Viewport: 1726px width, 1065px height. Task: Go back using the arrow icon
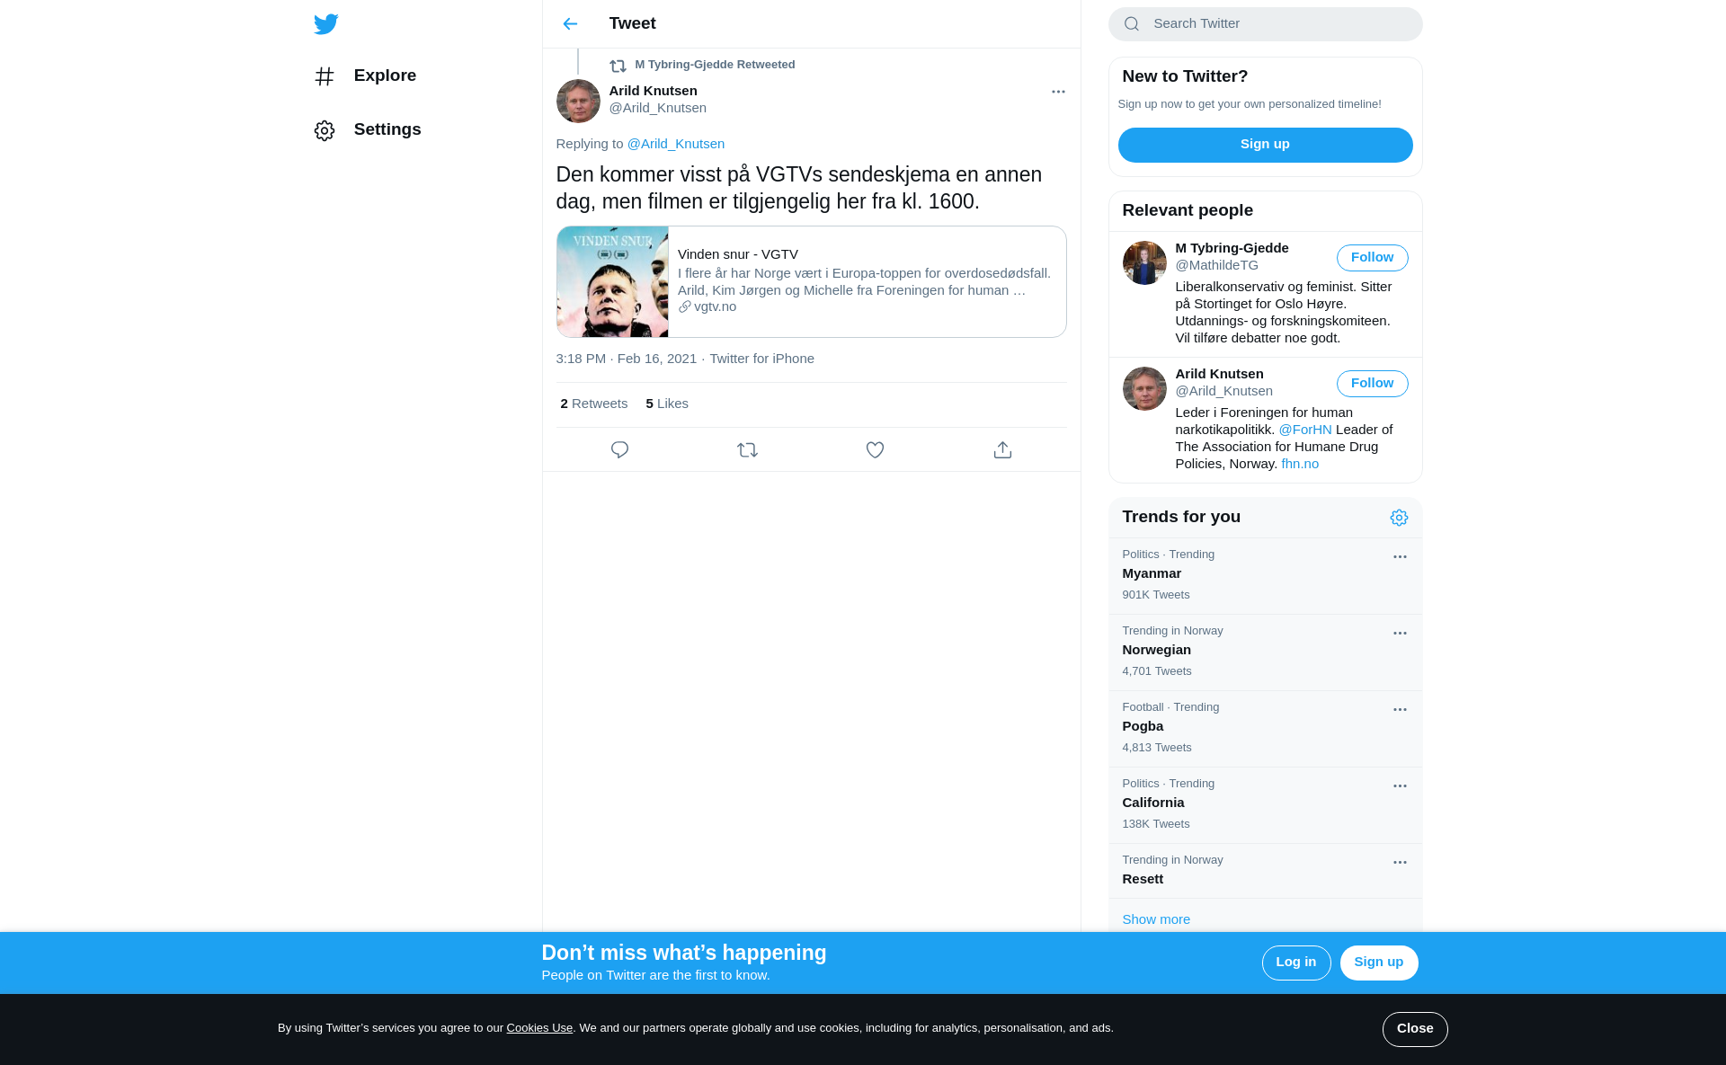point(570,24)
